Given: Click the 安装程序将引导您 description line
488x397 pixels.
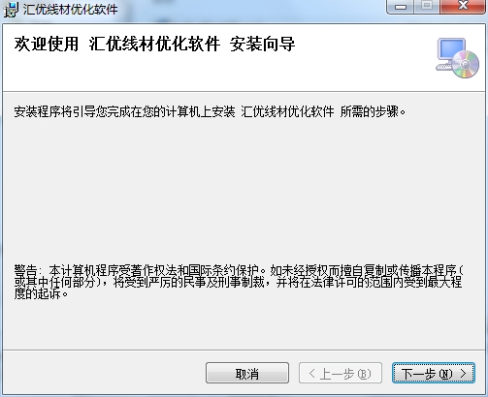Looking at the screenshot, I should point(210,111).
